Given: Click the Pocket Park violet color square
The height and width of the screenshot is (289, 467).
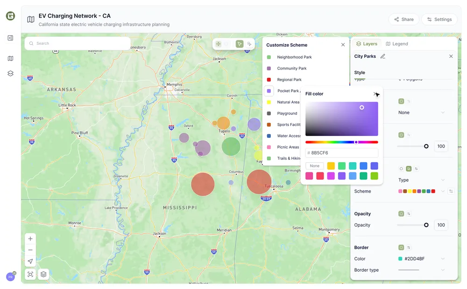Looking at the screenshot, I should (269, 91).
